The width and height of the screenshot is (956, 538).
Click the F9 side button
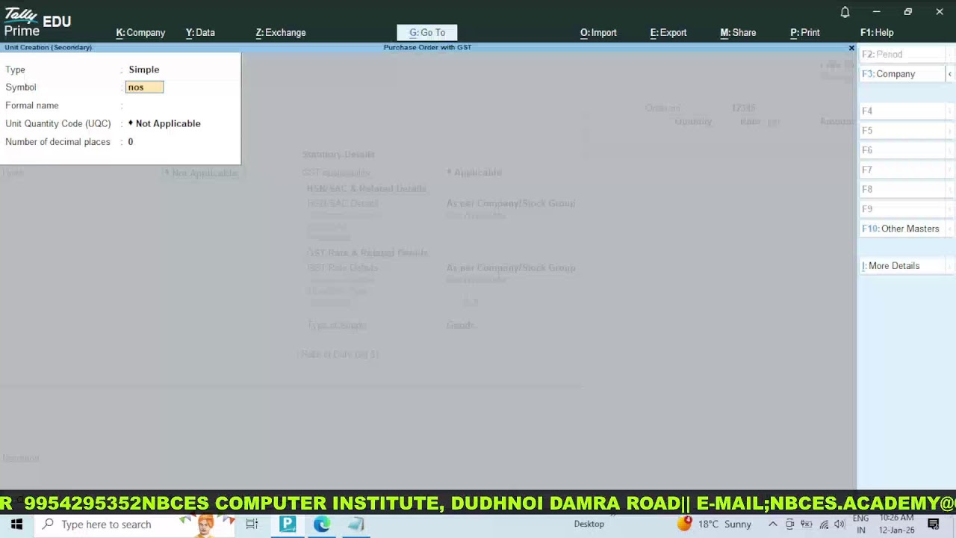tap(903, 209)
